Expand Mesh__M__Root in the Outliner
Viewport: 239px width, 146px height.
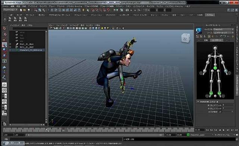coord(10,44)
